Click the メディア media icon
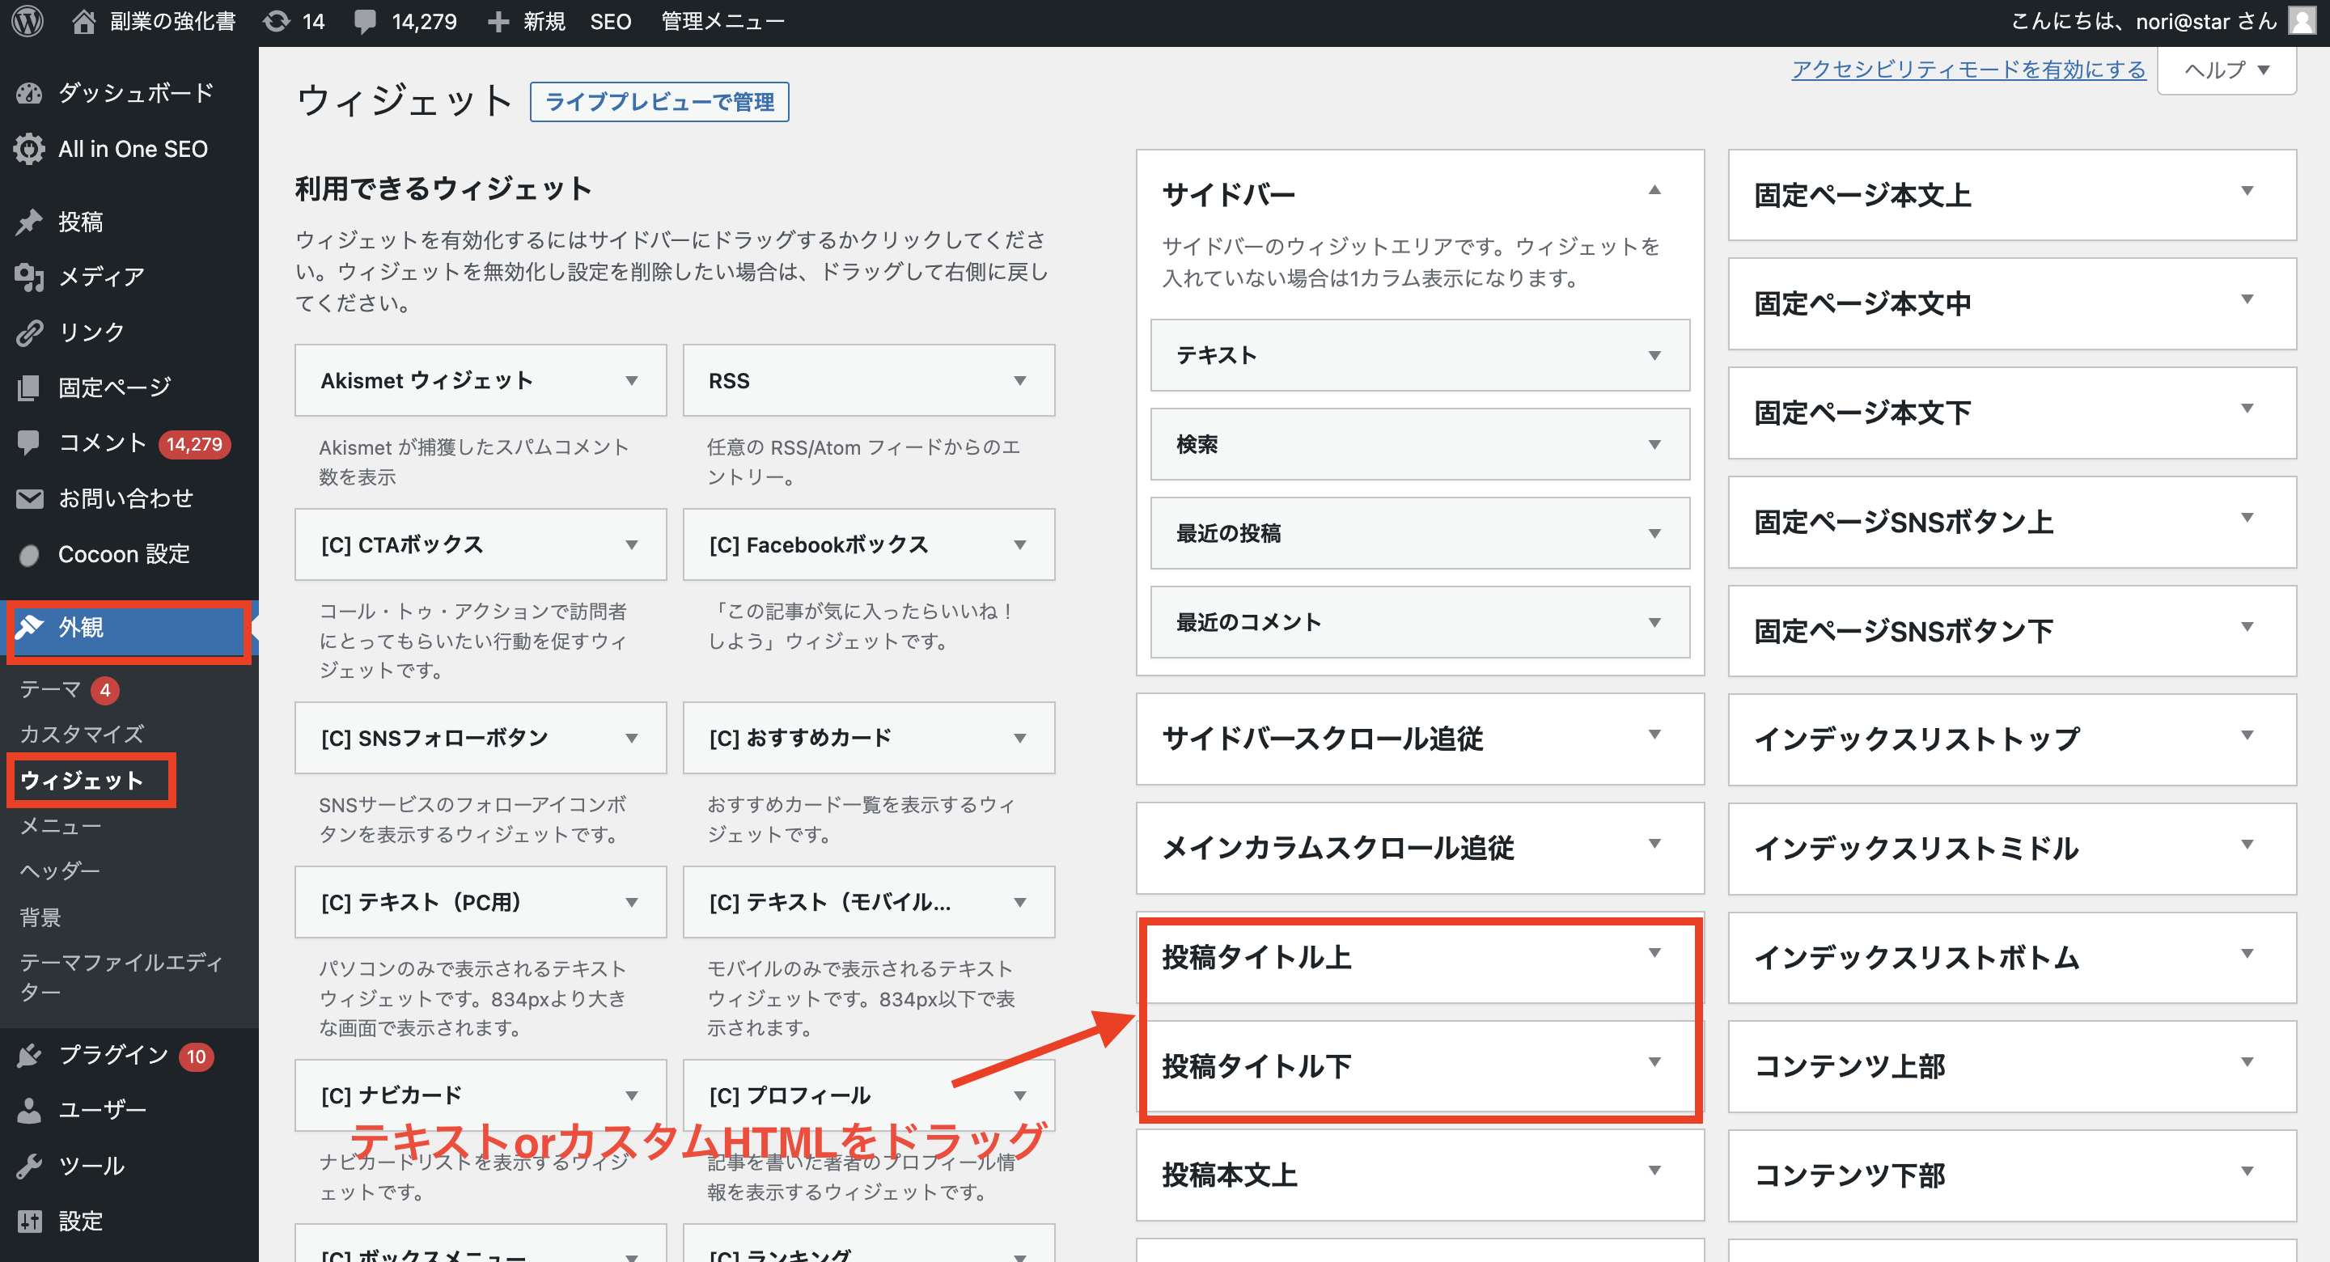 click(x=29, y=277)
